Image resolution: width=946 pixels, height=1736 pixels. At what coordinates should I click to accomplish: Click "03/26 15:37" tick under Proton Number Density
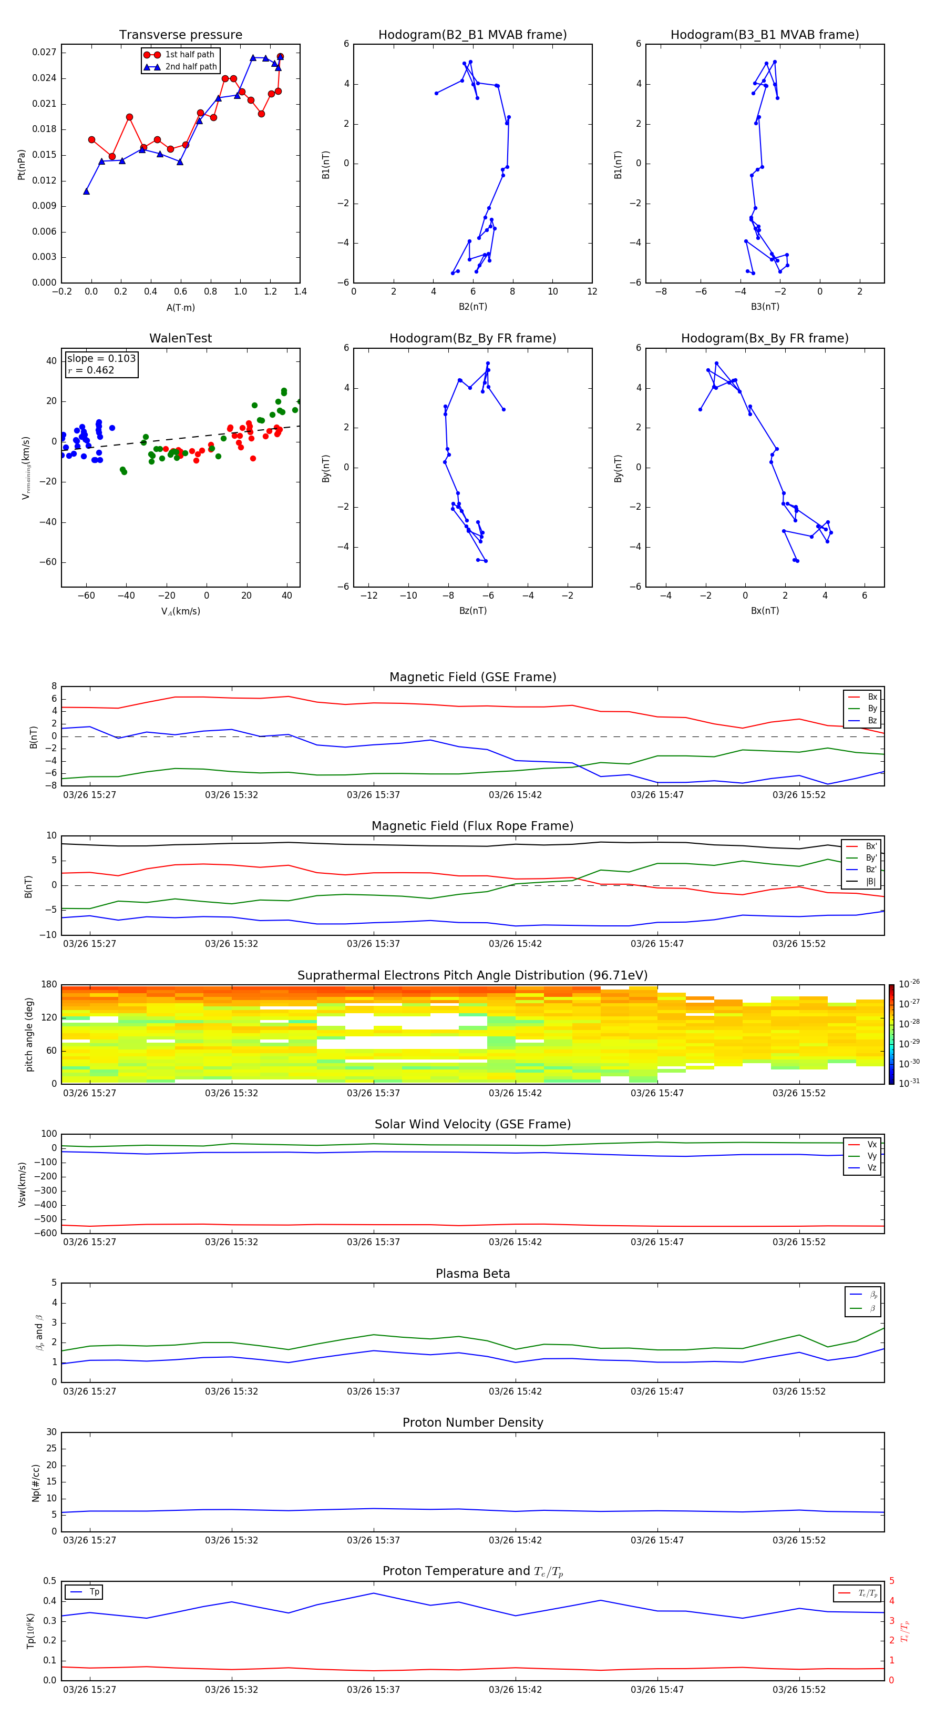373,1540
